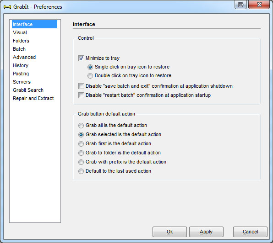273x243 pixels.
Task: Click the Cancel button
Action: tap(250, 232)
